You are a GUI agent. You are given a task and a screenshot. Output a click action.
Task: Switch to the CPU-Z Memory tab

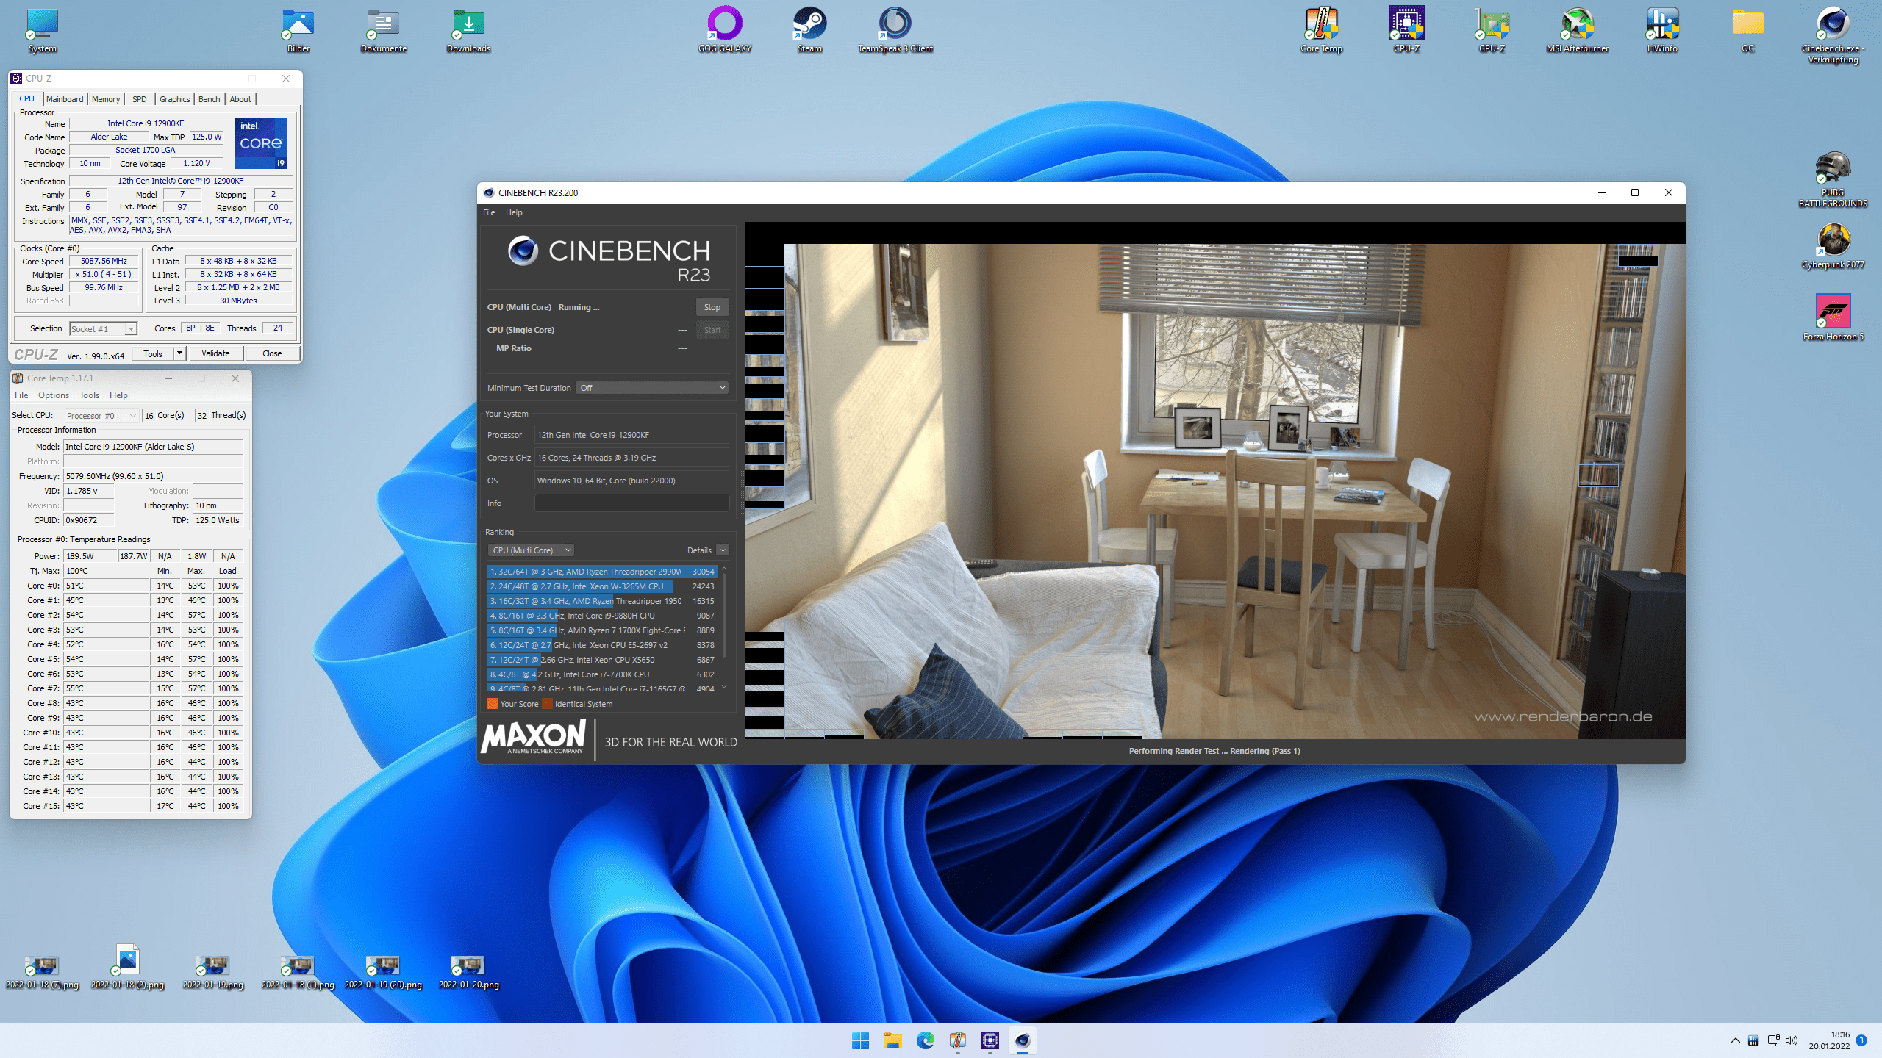coord(105,99)
